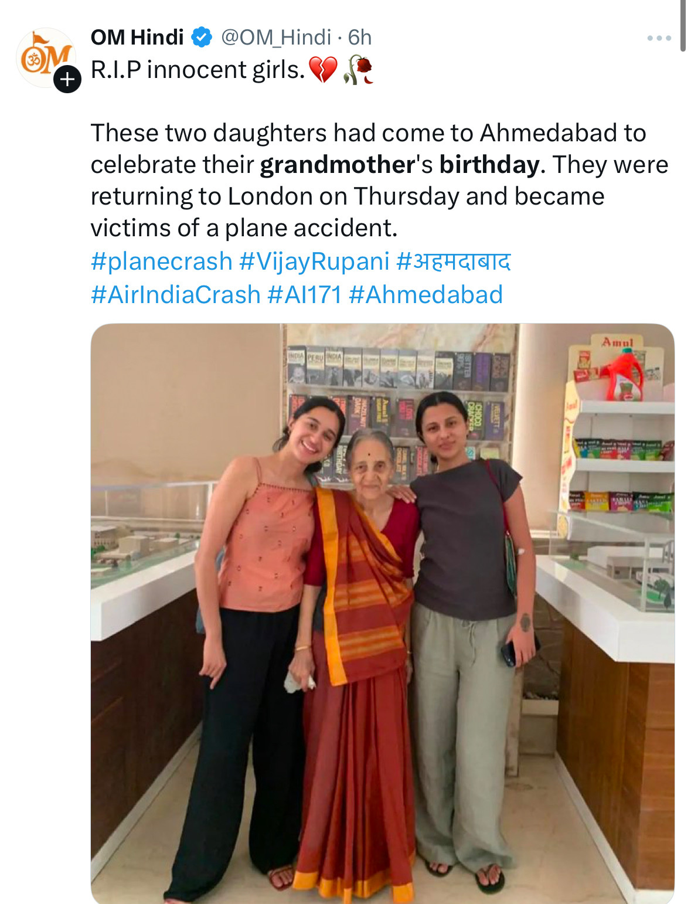
Task: Click the blue verified checkmark badge
Action: point(202,38)
